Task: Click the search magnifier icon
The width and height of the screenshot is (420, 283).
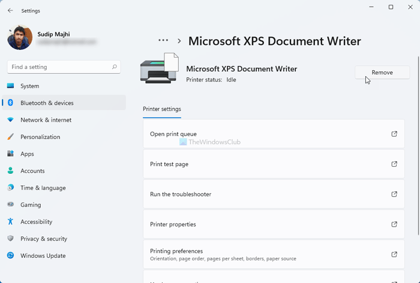Action: tap(115, 67)
